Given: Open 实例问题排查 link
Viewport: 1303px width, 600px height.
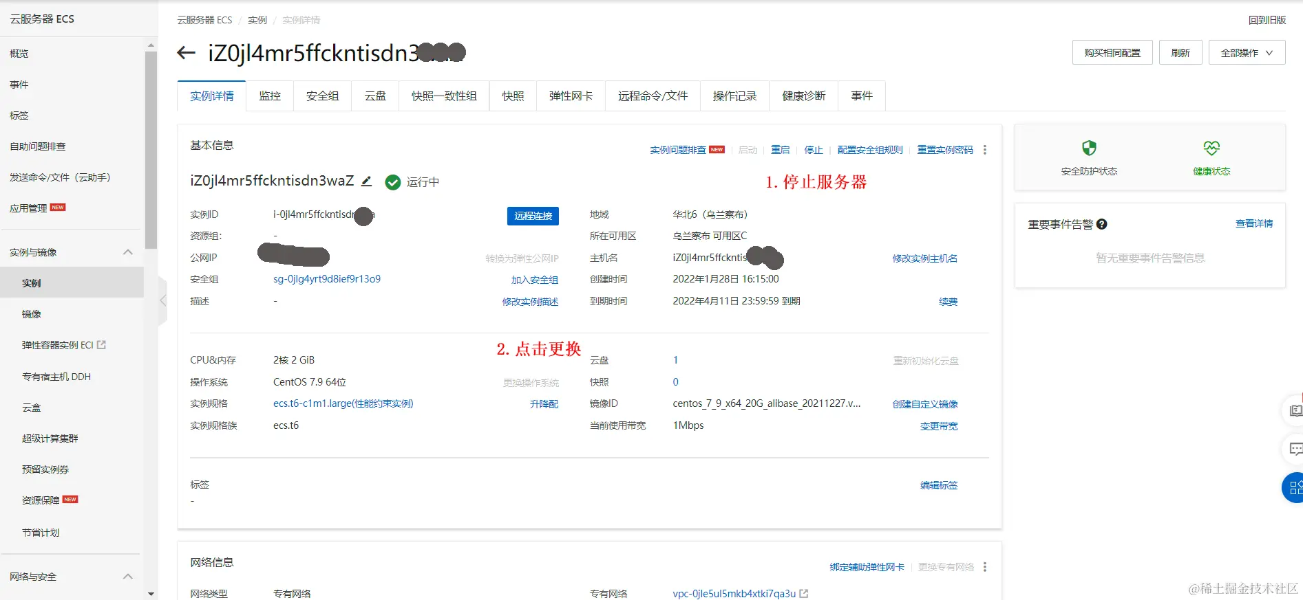Looking at the screenshot, I should click(x=678, y=150).
